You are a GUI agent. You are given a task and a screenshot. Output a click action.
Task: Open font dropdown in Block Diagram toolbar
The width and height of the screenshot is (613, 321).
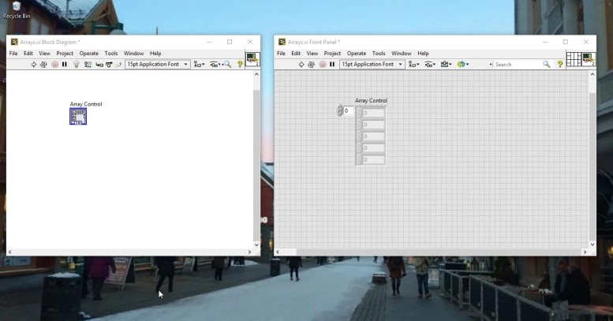pyautogui.click(x=157, y=64)
